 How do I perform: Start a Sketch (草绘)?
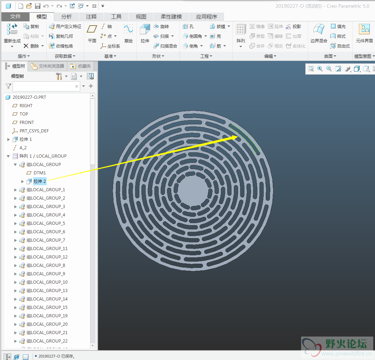coord(129,34)
